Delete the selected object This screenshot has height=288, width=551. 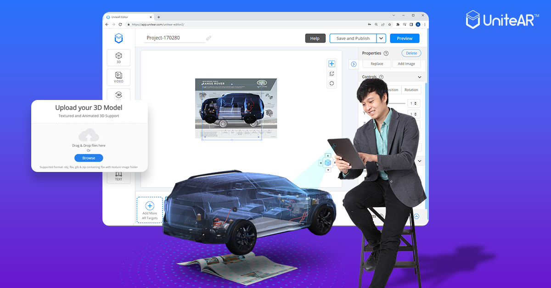[411, 53]
